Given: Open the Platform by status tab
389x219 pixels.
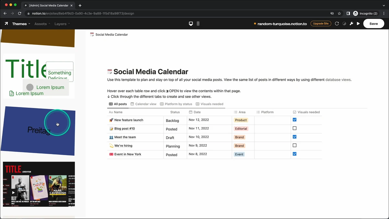Looking at the screenshot, I should click(176, 104).
